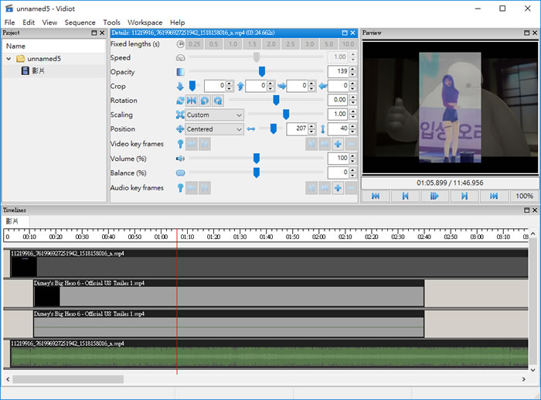The width and height of the screenshot is (541, 400).
Task: Click the Opacity slider handle
Action: pyautogui.click(x=262, y=72)
